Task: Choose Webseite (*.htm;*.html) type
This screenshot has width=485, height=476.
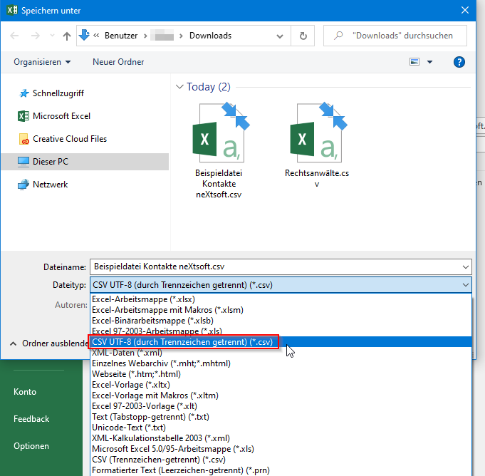Action: tap(281, 374)
